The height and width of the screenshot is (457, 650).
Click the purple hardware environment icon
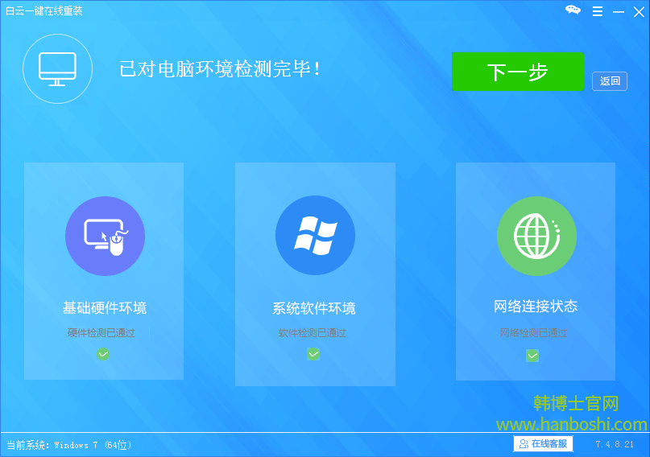point(105,236)
